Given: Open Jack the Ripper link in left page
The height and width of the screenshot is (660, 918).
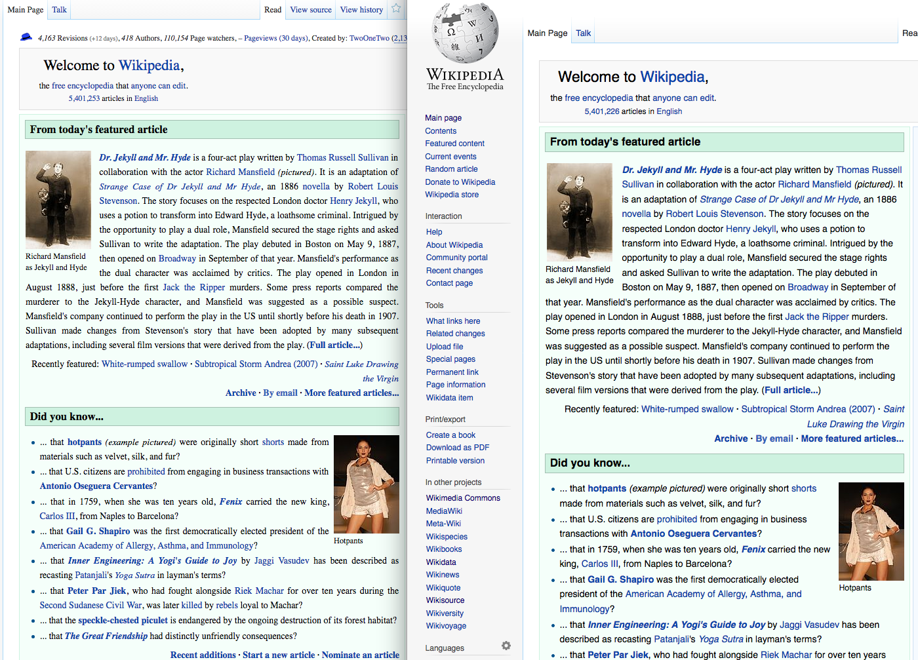Looking at the screenshot, I should (193, 287).
